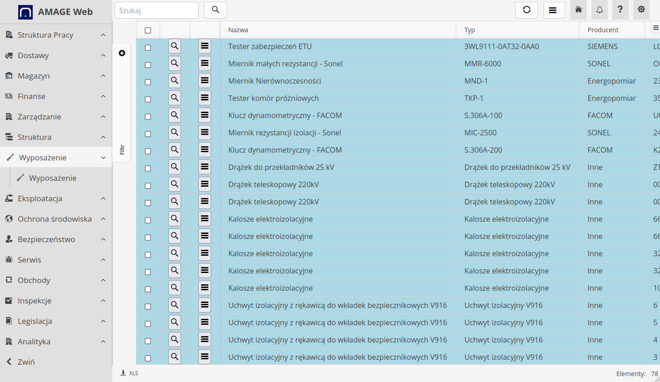Click into the Szukaj search field
Screen dimensions: 660x382
[x=156, y=10]
